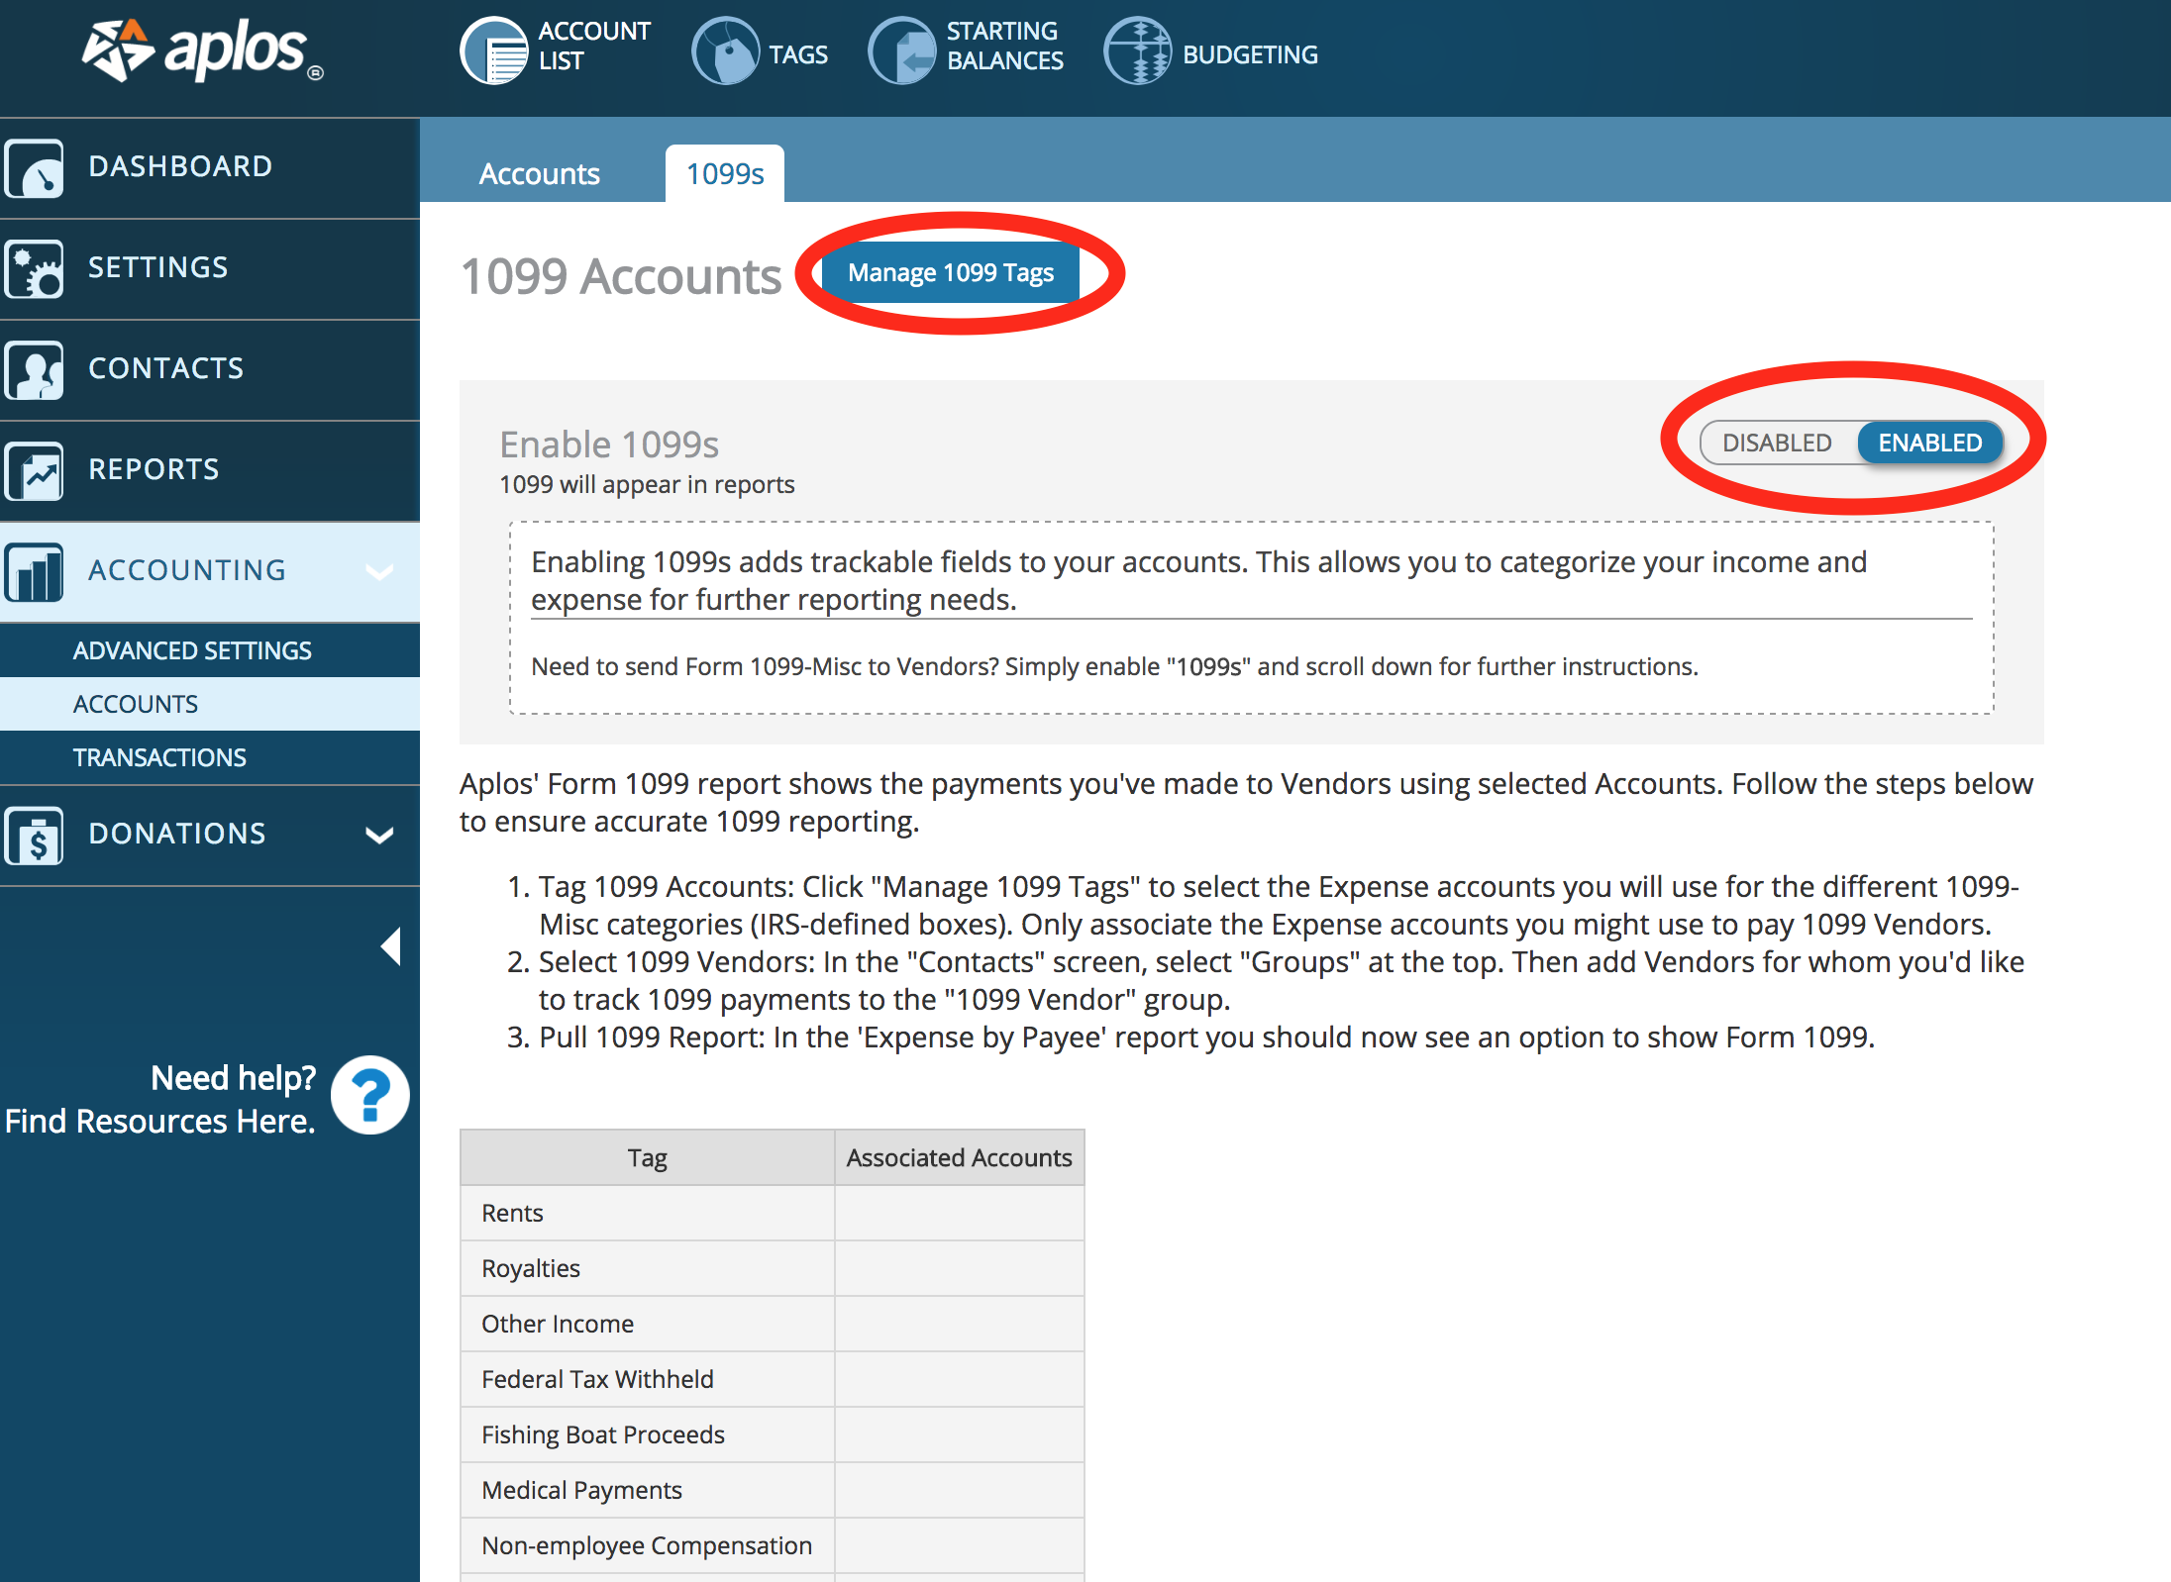Image resolution: width=2171 pixels, height=1582 pixels.
Task: Open Reports label in the sidebar
Action: point(154,469)
